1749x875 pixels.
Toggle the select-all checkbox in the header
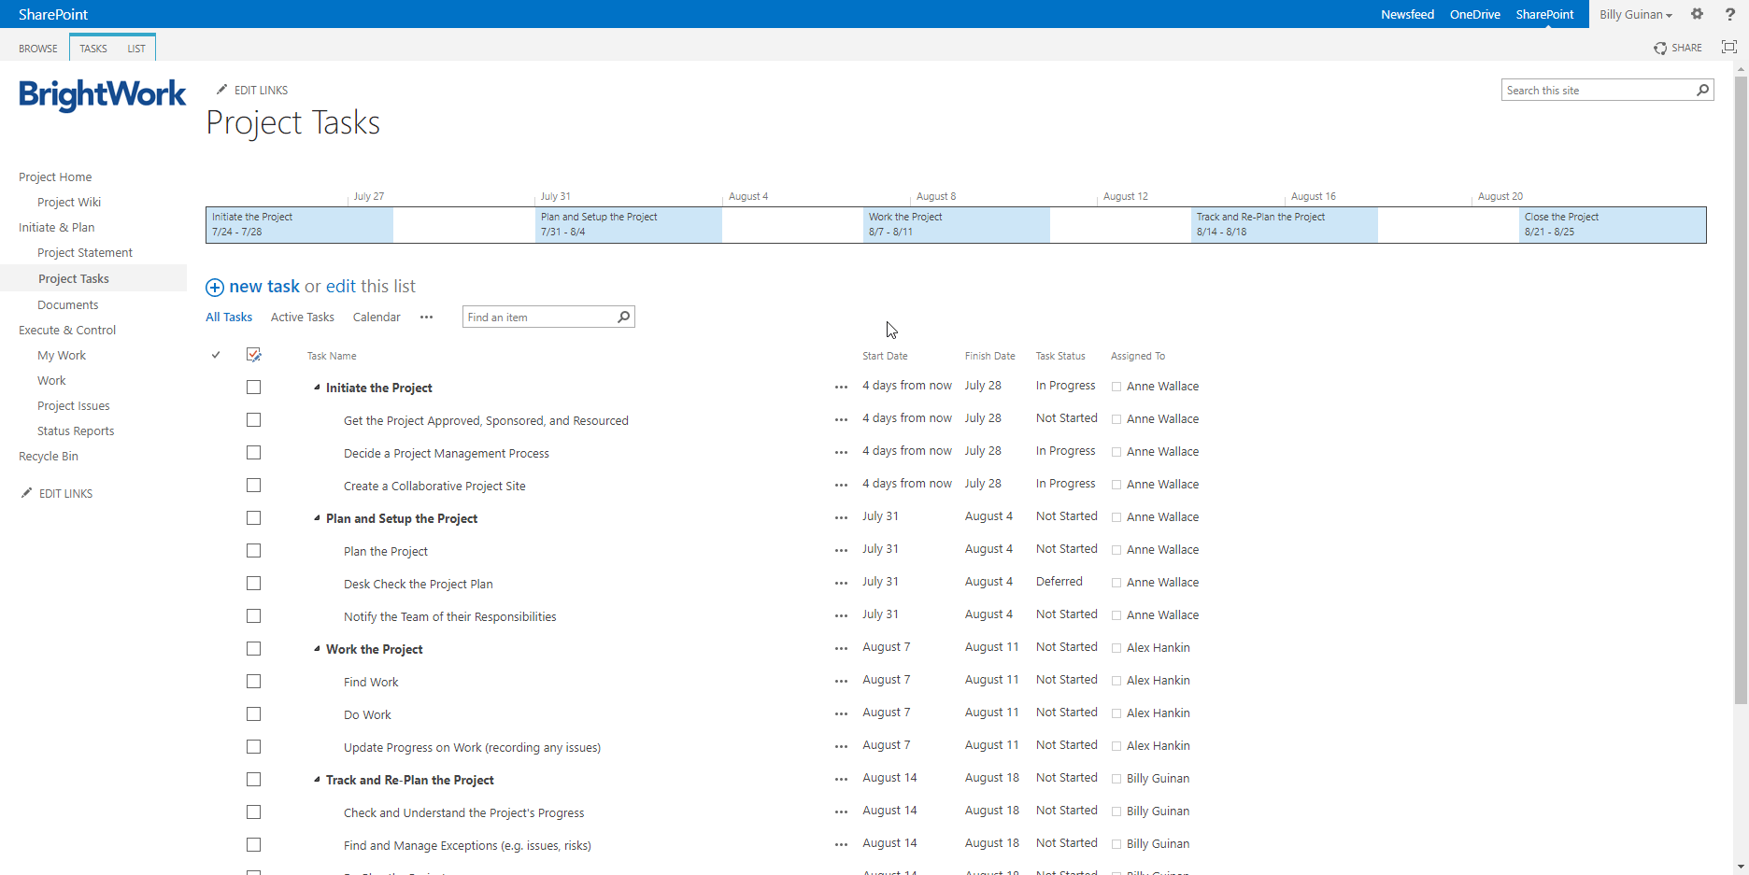[253, 354]
